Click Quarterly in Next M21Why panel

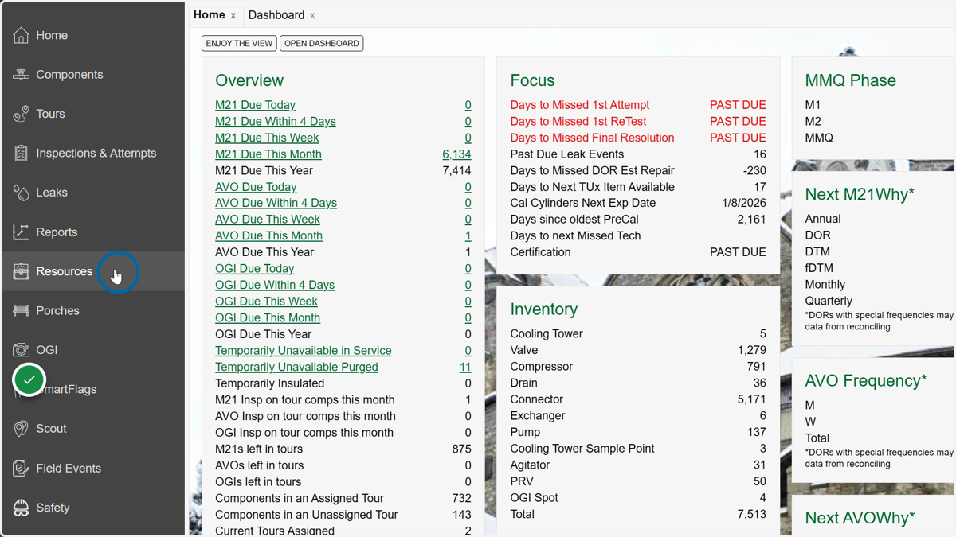(829, 301)
